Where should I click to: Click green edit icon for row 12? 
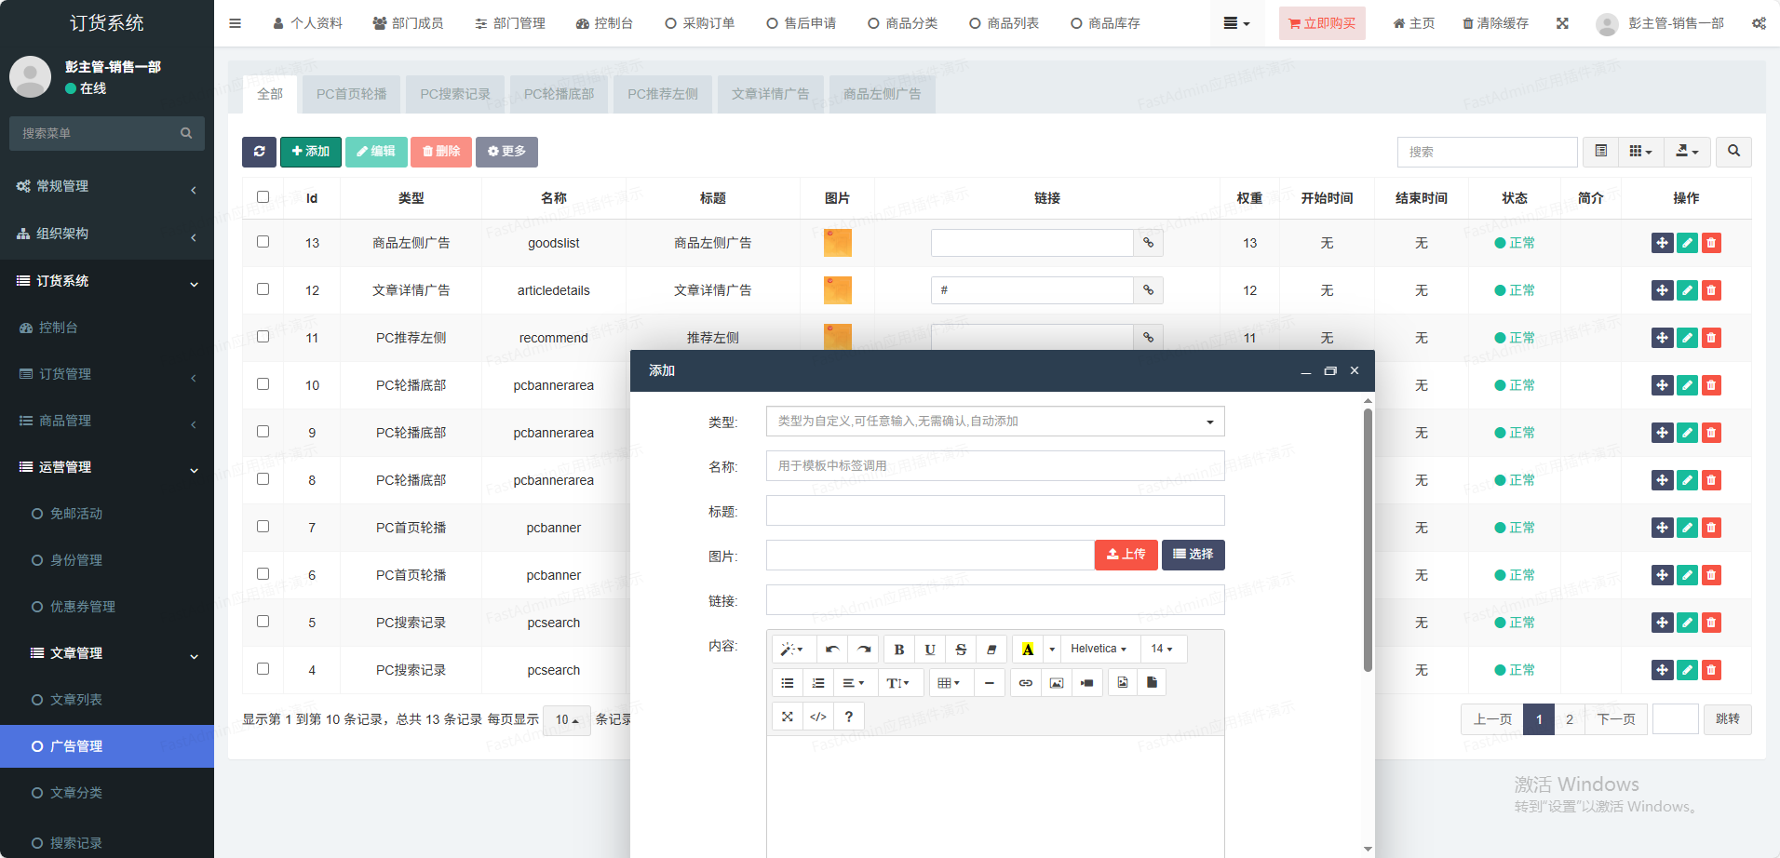pyautogui.click(x=1687, y=290)
